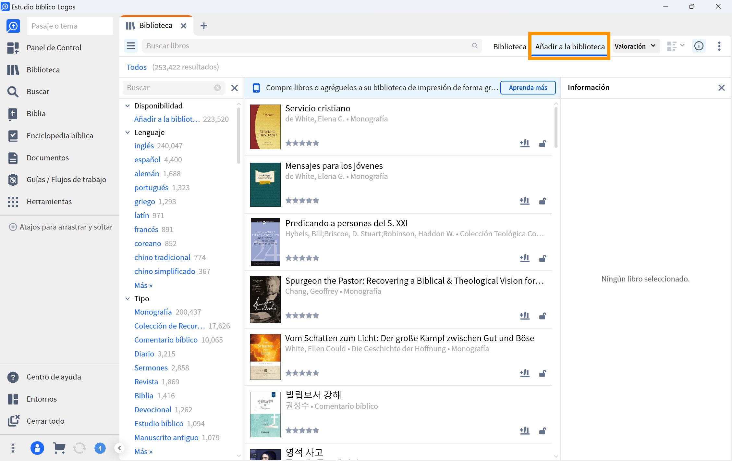Switch to the Biblioteca view tab
The height and width of the screenshot is (461, 732).
[509, 46]
